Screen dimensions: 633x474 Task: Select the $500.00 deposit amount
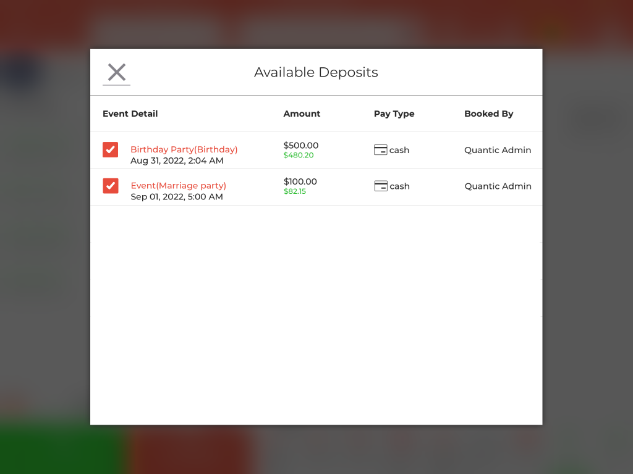coord(301,146)
